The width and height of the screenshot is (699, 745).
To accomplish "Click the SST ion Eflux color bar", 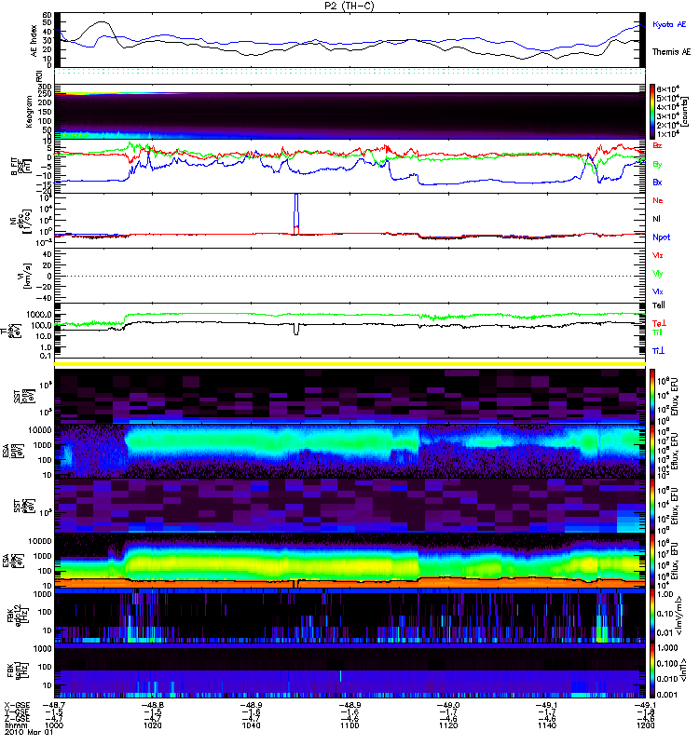I will 651,395.
